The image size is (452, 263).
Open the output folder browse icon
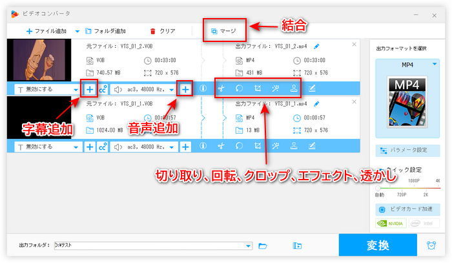pyautogui.click(x=263, y=246)
